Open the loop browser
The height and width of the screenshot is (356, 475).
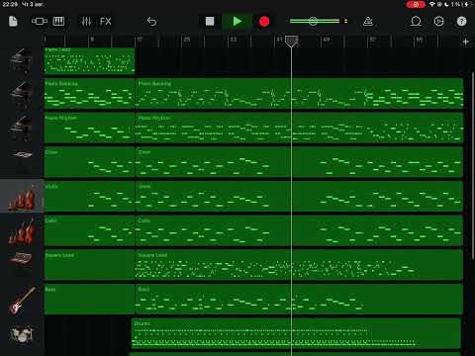(416, 22)
